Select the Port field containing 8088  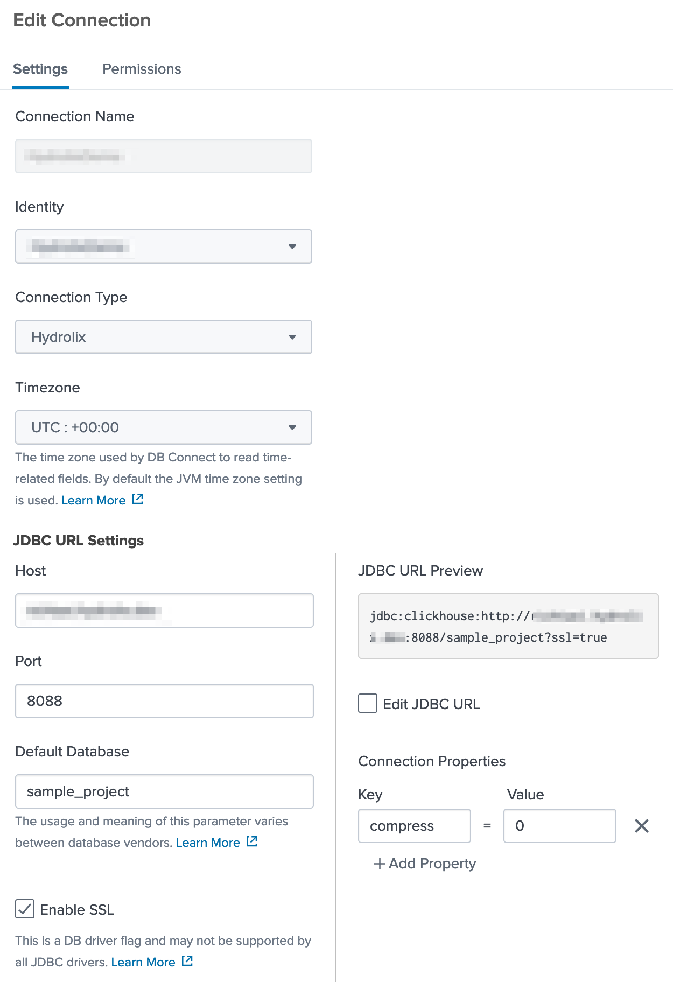point(164,701)
